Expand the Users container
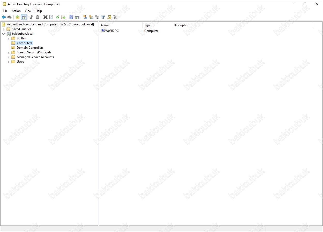The width and height of the screenshot is (323, 232). [8, 62]
